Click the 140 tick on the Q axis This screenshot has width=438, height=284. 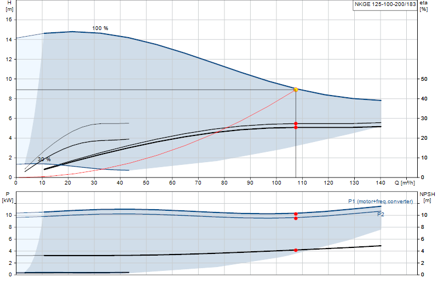[381, 183]
